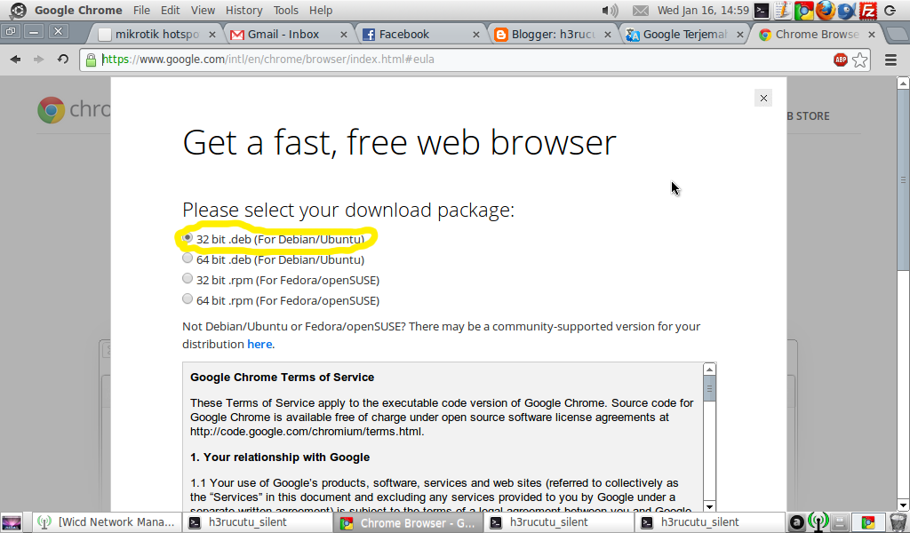The image size is (910, 533).
Task: Click the page scrollbar up arrow
Action: (x=903, y=83)
